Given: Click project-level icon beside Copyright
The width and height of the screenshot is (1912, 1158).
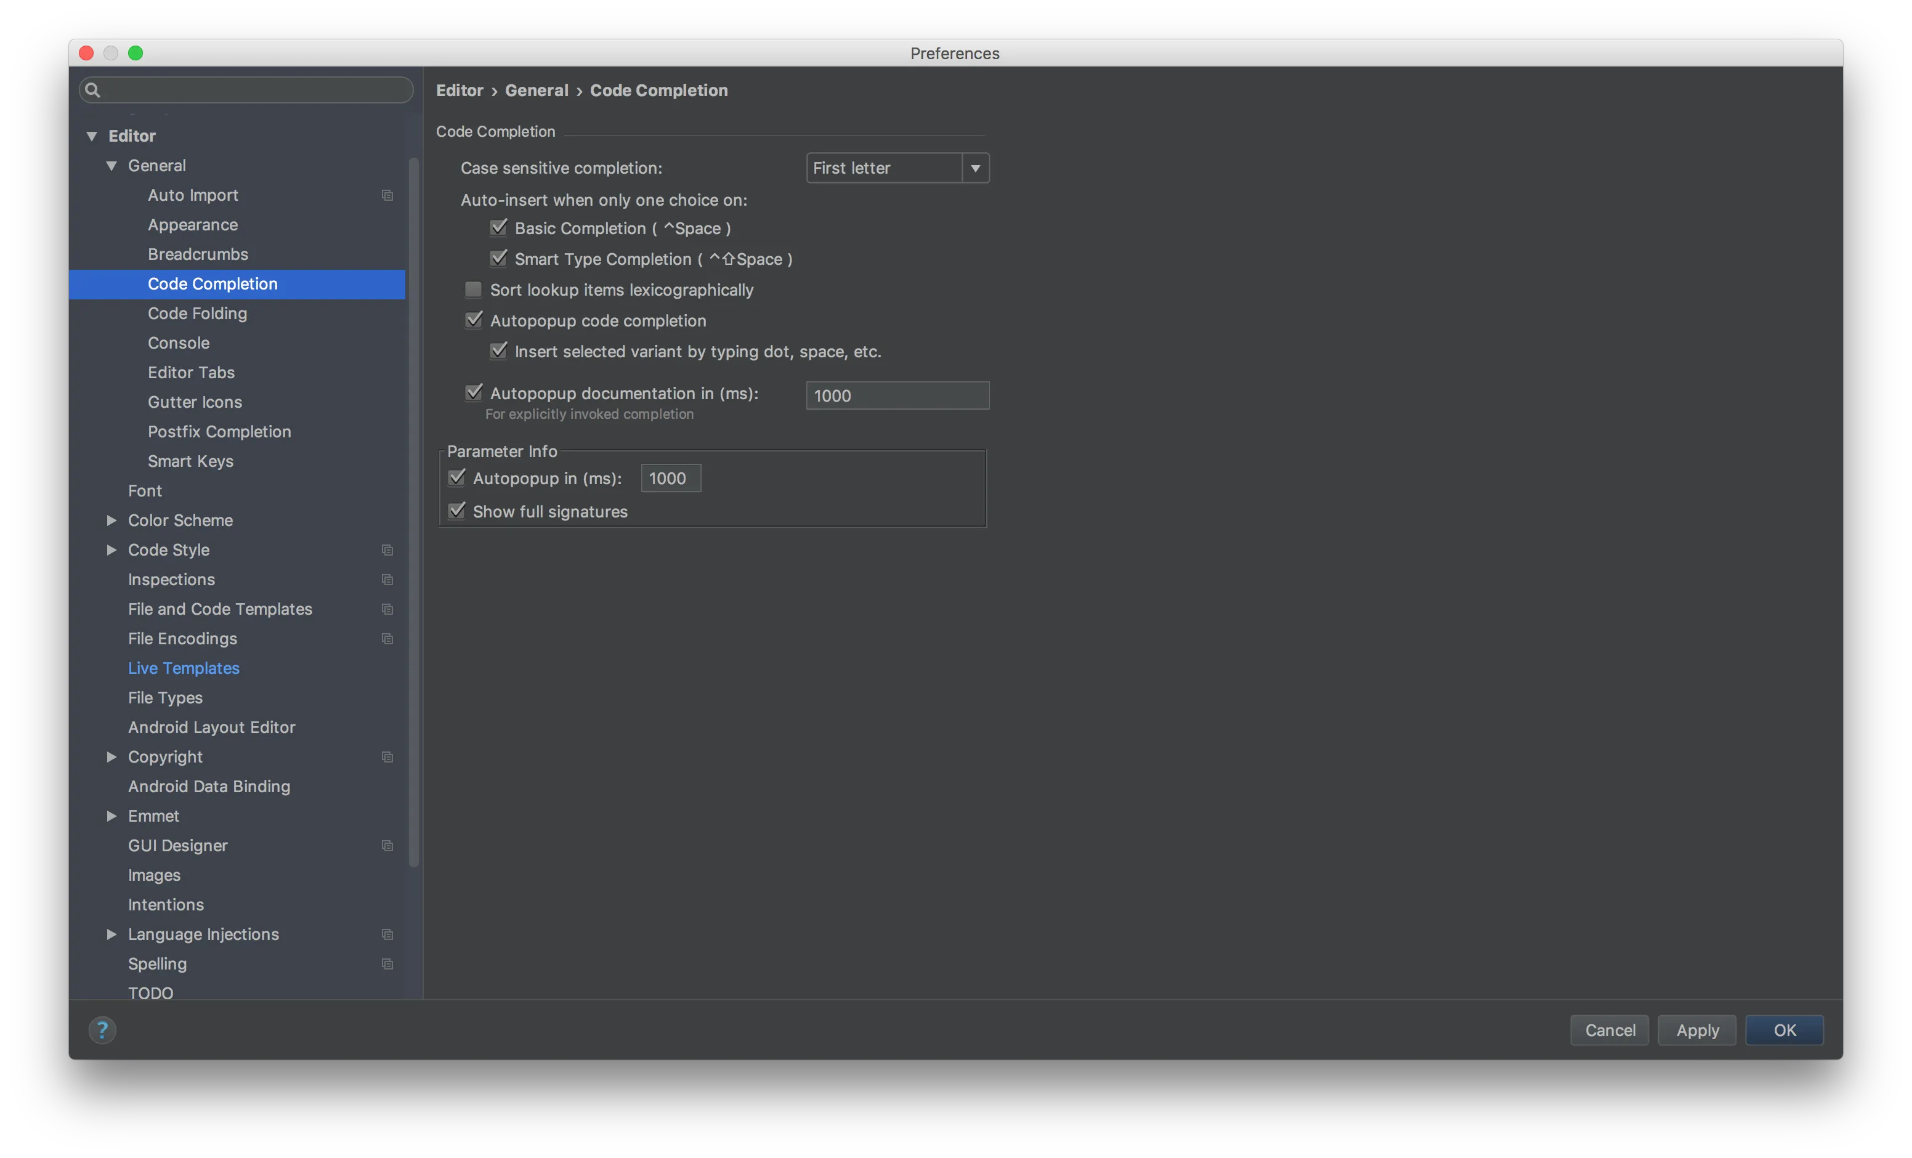Looking at the screenshot, I should click(x=387, y=757).
